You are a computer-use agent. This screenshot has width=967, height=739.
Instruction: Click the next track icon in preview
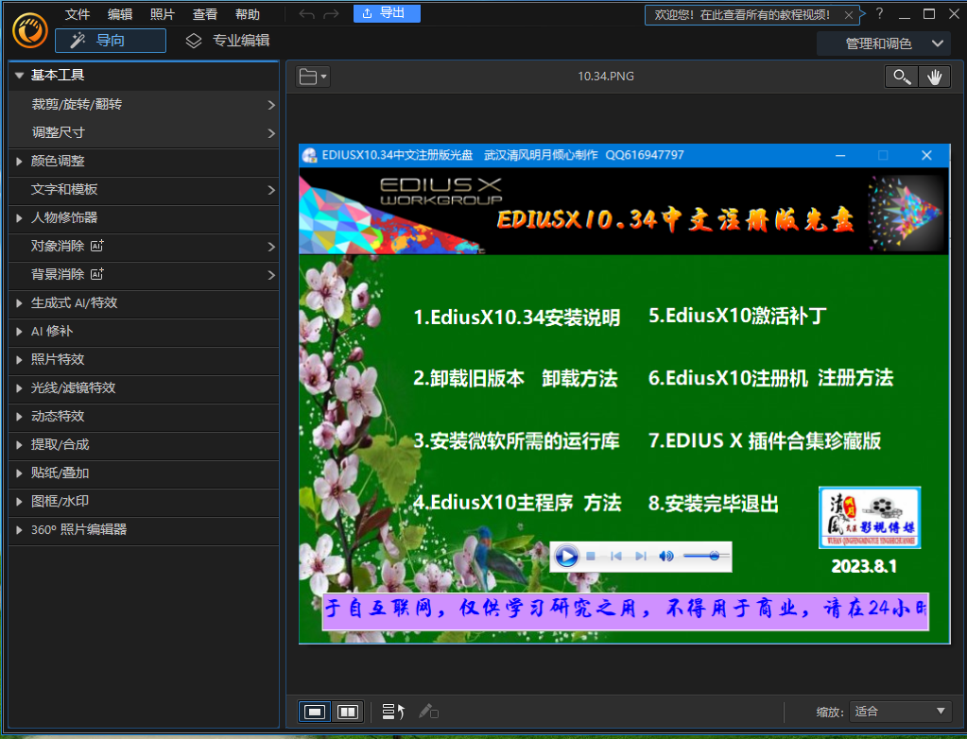click(x=641, y=557)
